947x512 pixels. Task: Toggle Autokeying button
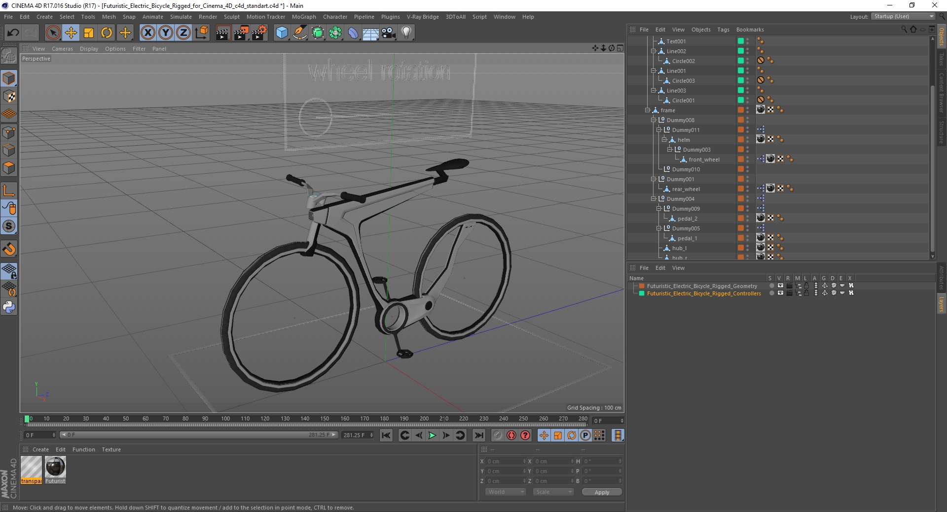511,435
